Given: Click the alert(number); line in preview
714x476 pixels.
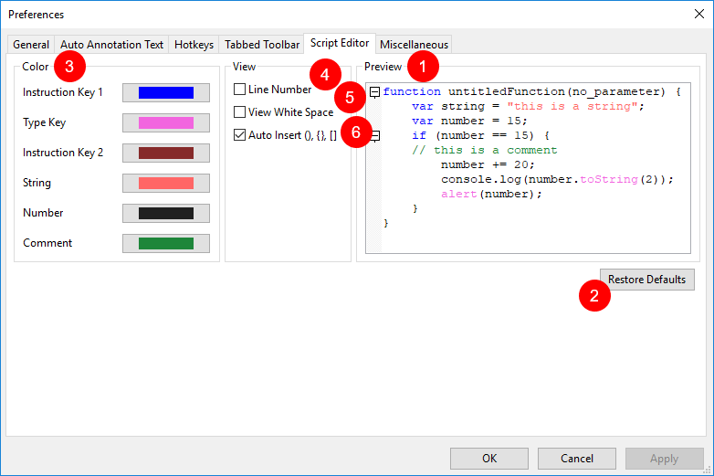Looking at the screenshot, I should pyautogui.click(x=491, y=194).
